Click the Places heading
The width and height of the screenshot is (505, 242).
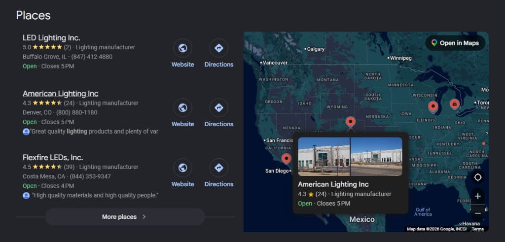[33, 15]
